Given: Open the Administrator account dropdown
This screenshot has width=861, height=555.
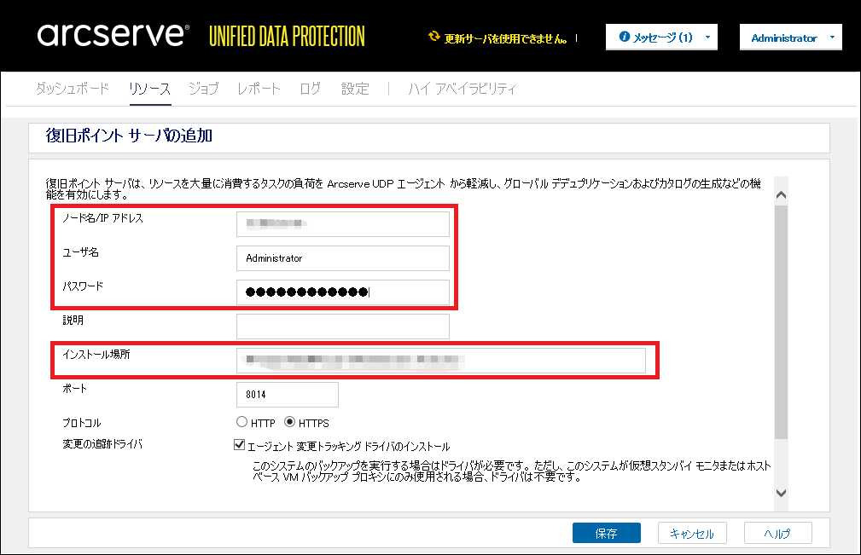Looking at the screenshot, I should (791, 38).
